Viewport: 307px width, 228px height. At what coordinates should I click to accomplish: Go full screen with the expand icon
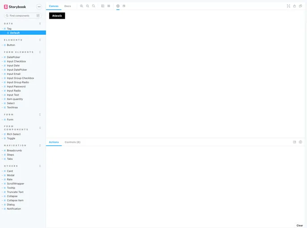288,6
